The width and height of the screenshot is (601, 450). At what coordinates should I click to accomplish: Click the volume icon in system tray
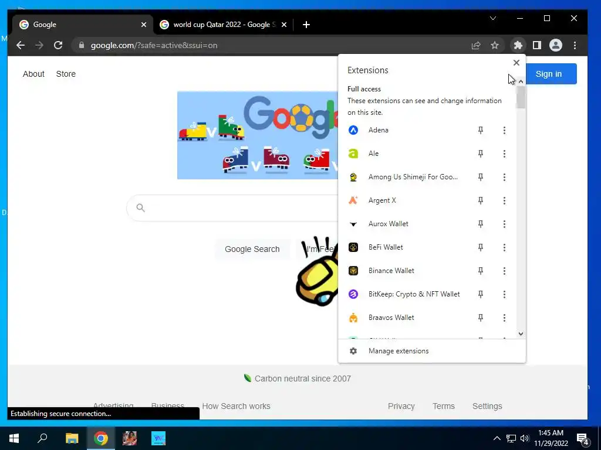525,438
